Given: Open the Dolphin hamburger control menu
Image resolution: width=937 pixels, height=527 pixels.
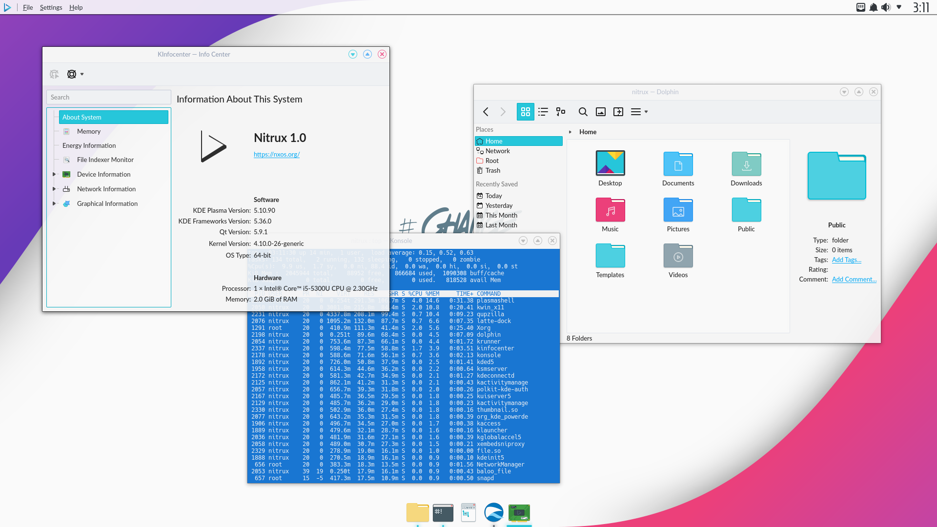Looking at the screenshot, I should point(639,112).
